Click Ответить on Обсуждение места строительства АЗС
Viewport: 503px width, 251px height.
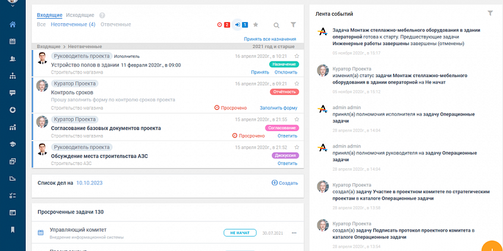(x=287, y=163)
